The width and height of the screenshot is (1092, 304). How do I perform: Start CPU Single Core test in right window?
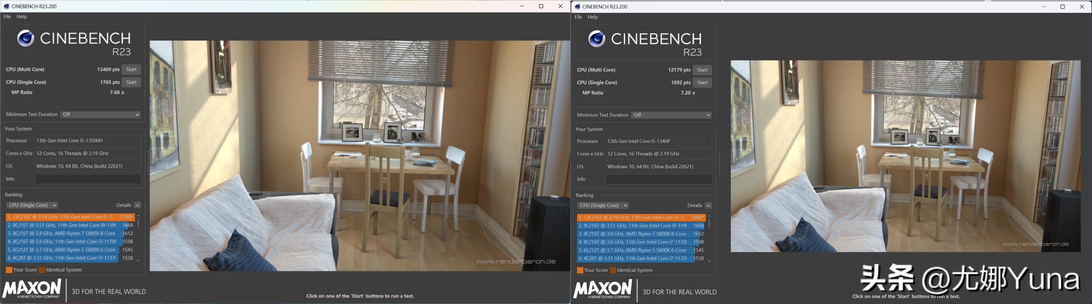(702, 82)
